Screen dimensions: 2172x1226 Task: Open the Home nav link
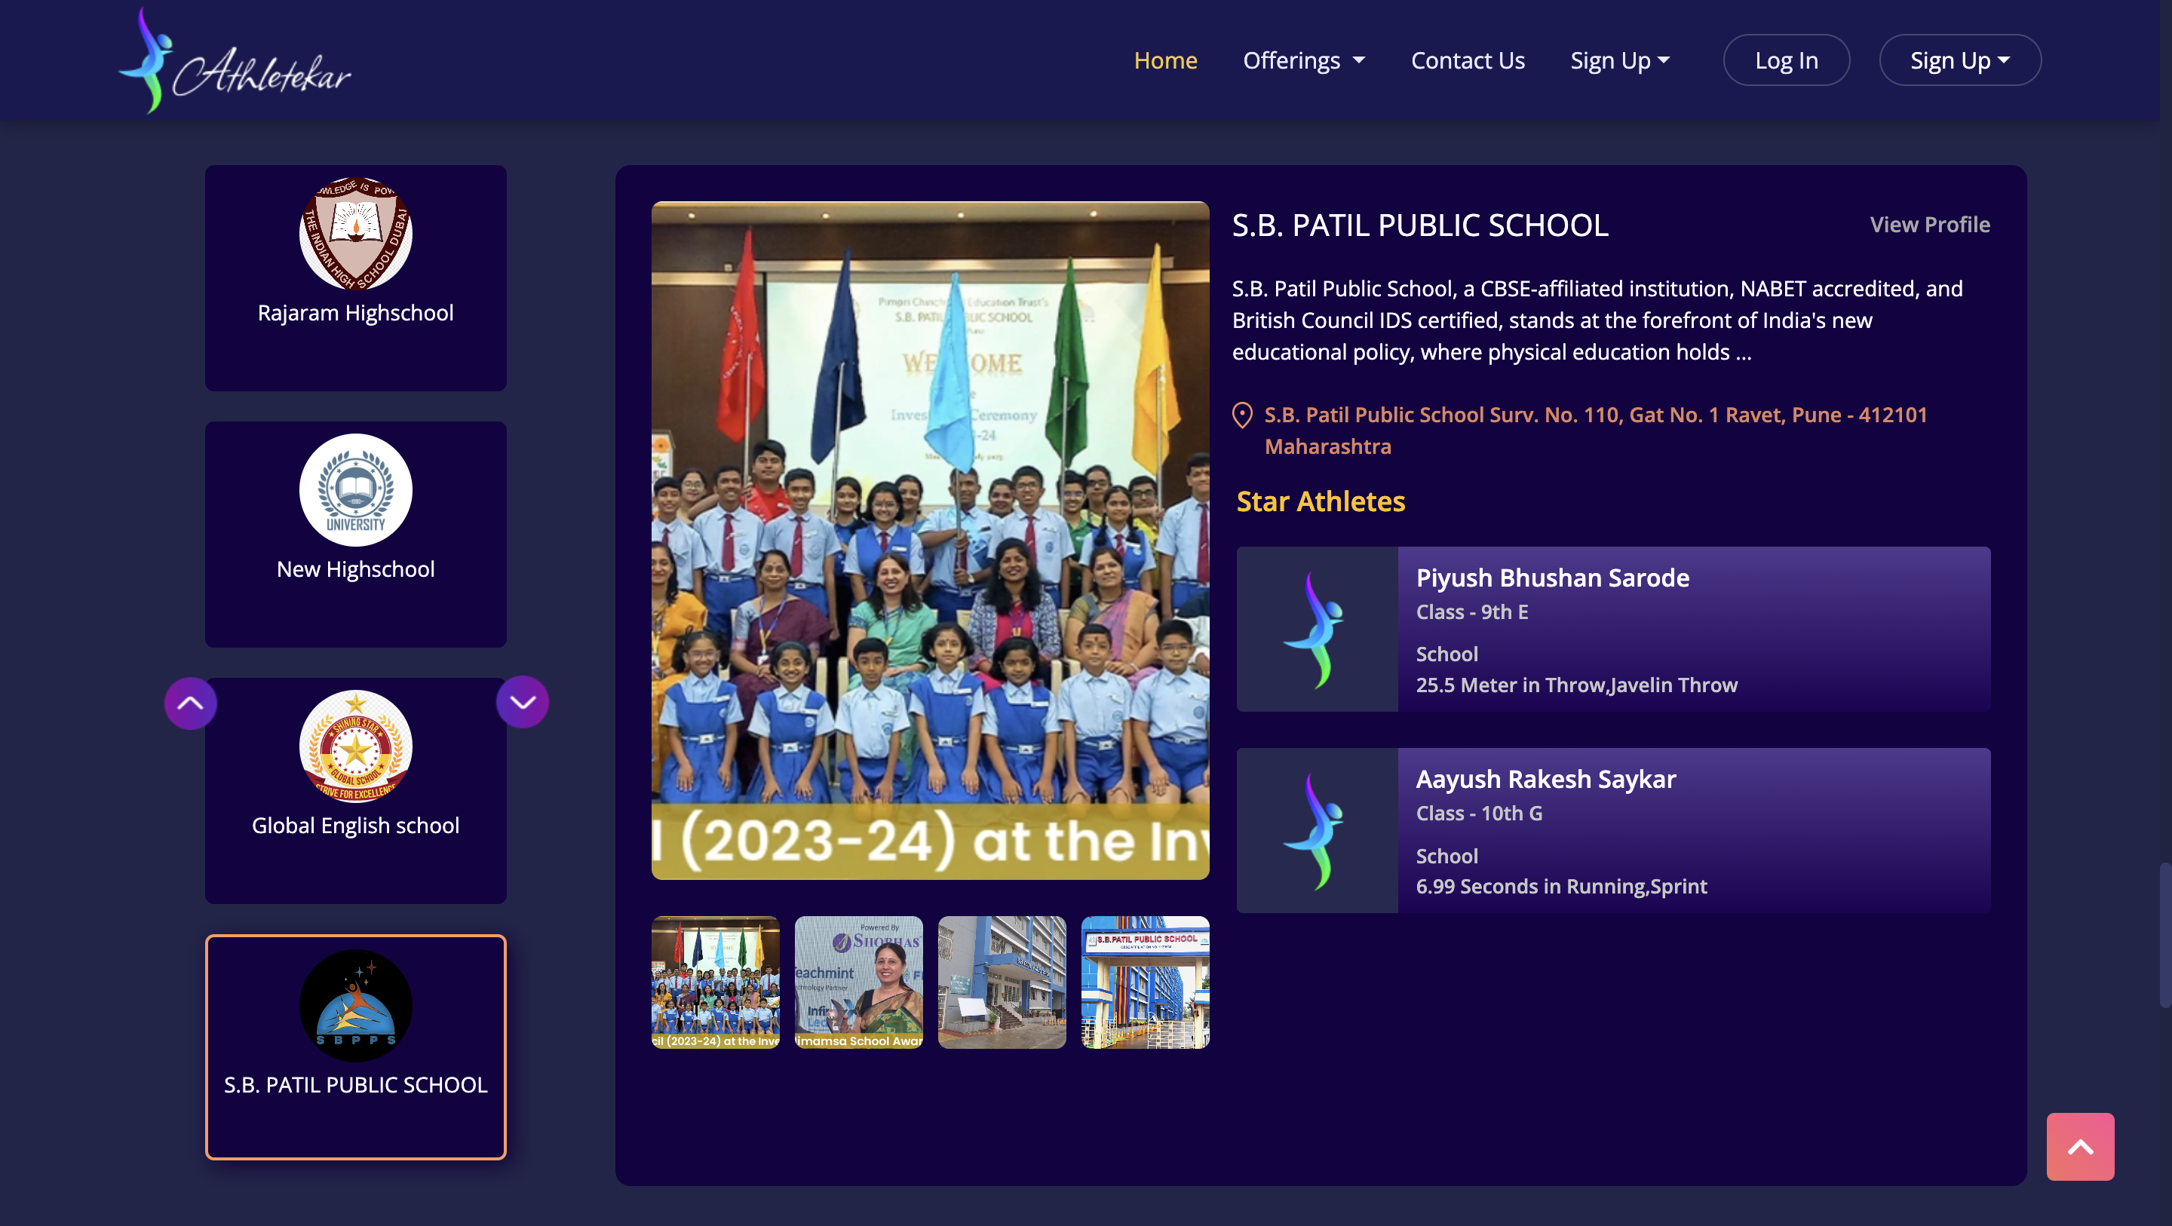tap(1165, 61)
